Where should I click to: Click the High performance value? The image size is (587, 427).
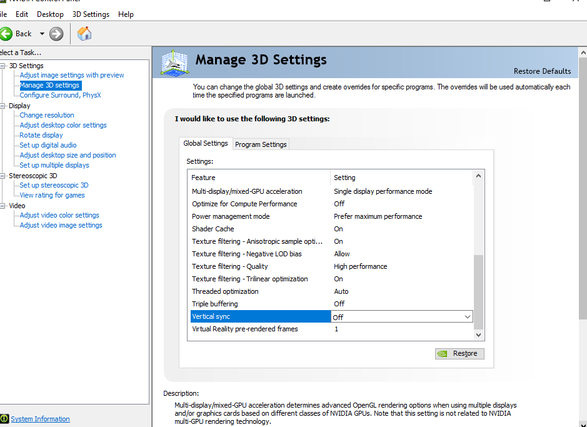361,266
